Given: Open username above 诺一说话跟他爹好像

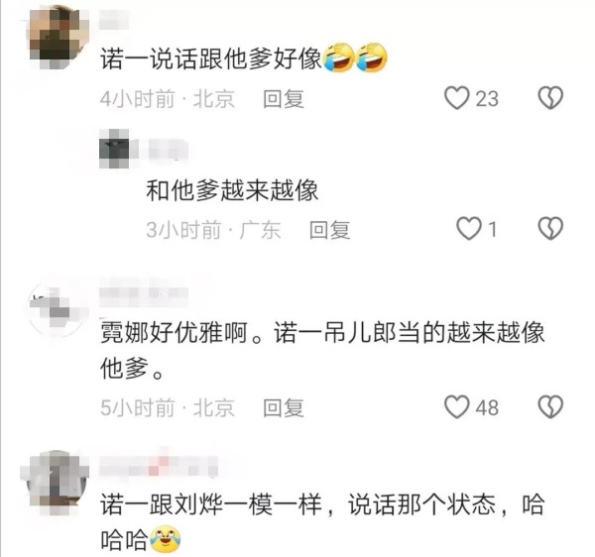Looking at the screenshot, I should 114,20.
